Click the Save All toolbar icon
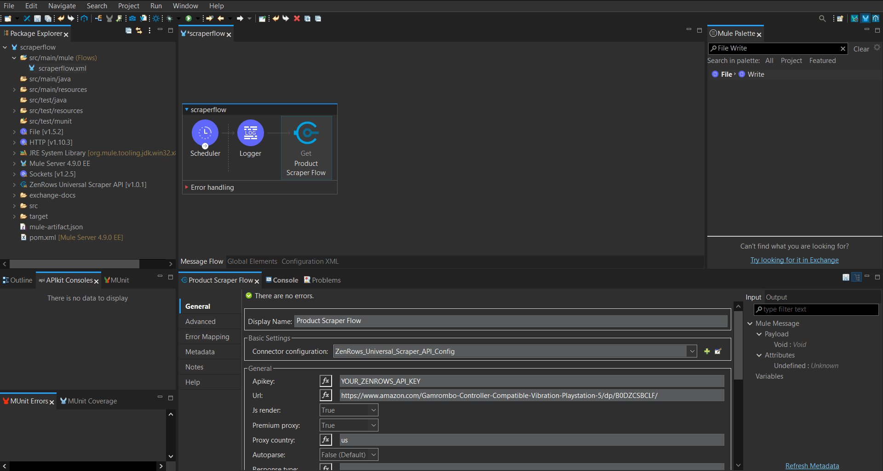Image resolution: width=883 pixels, height=471 pixels. pyautogui.click(x=47, y=18)
